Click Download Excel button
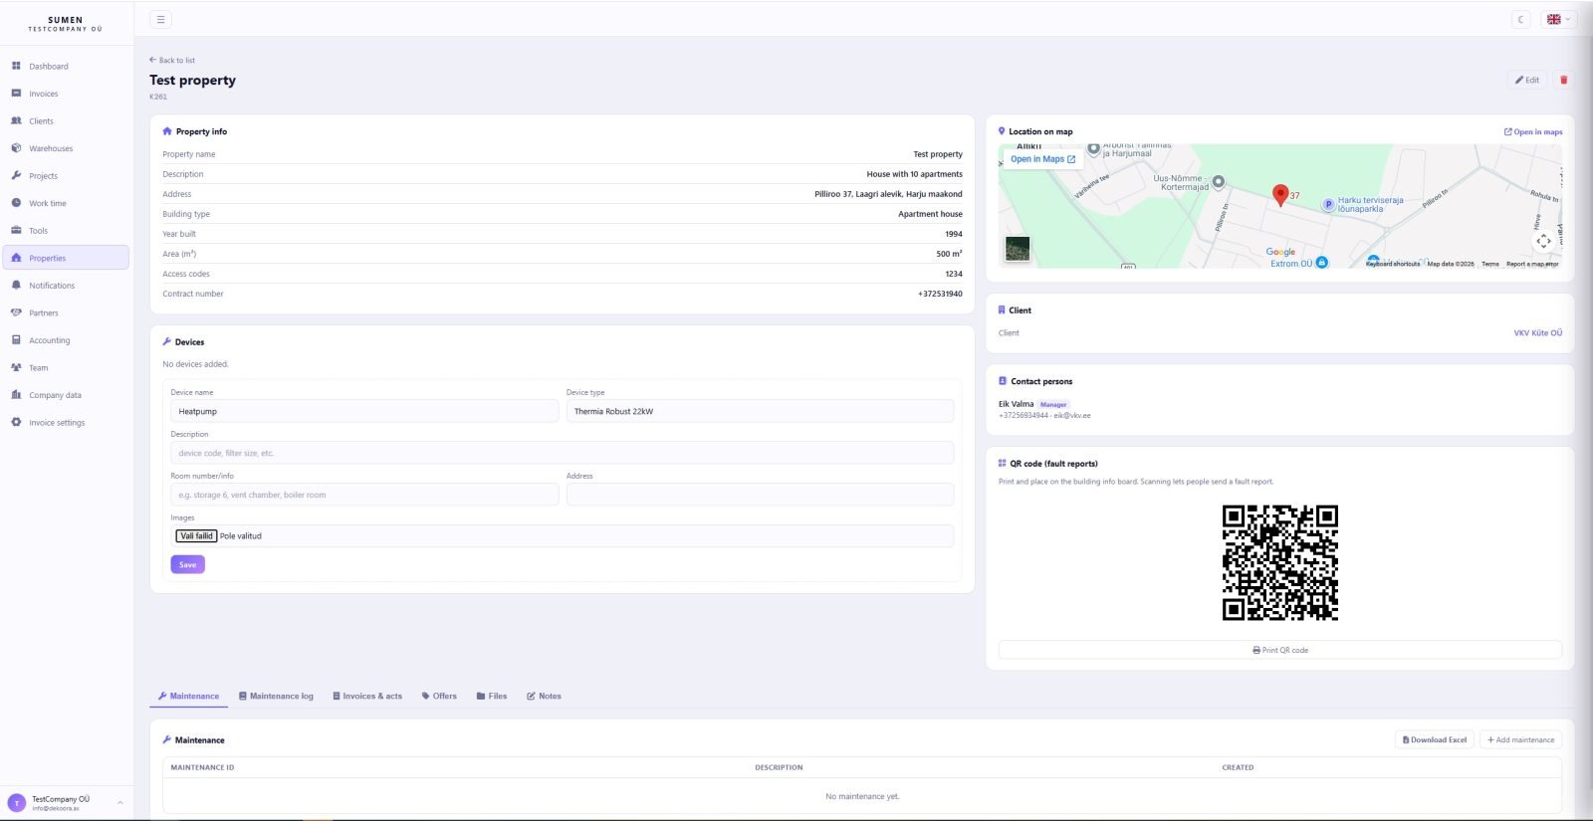 click(1435, 739)
